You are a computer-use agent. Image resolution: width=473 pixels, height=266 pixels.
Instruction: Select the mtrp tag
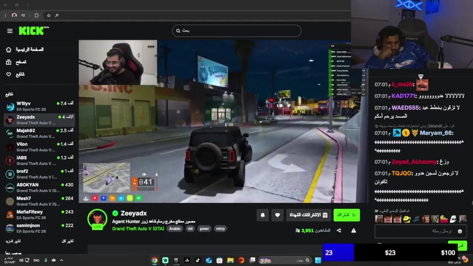tap(220, 229)
